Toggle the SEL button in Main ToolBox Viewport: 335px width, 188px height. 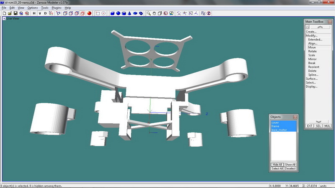318,125
